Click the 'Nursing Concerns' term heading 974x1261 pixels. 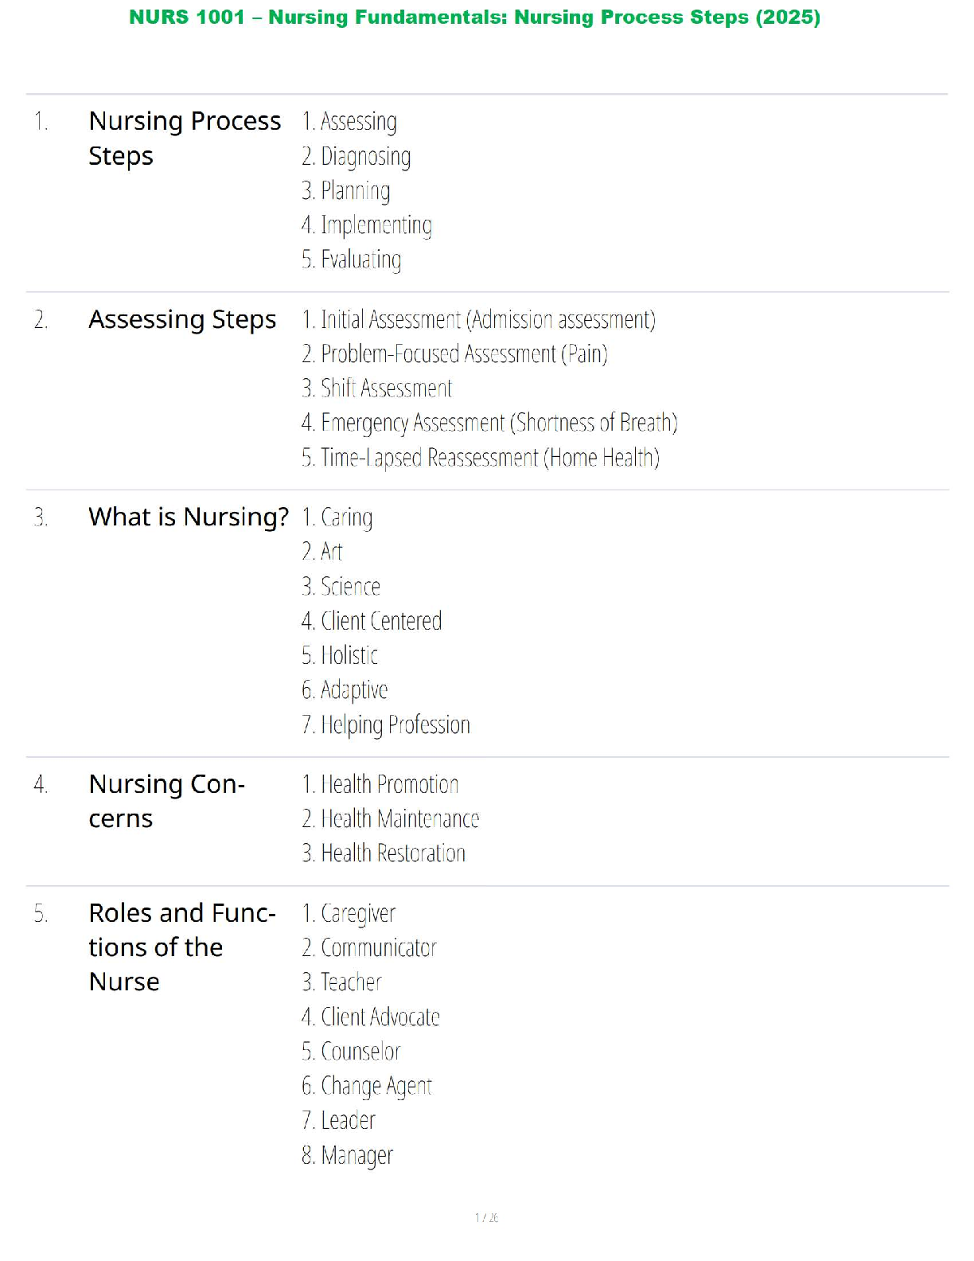166,801
